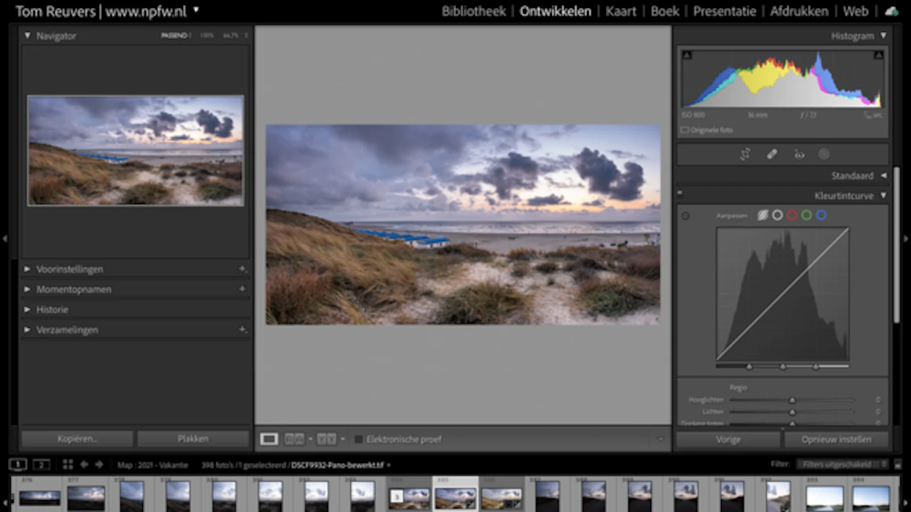Adjust the Hooglichten slider
Viewport: 911px width, 512px height.
[x=792, y=400]
